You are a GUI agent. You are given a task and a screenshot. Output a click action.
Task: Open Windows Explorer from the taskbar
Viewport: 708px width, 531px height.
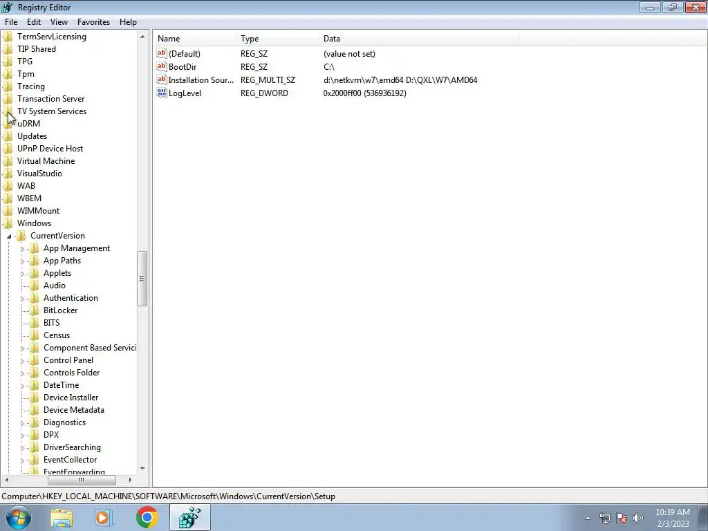pyautogui.click(x=62, y=517)
